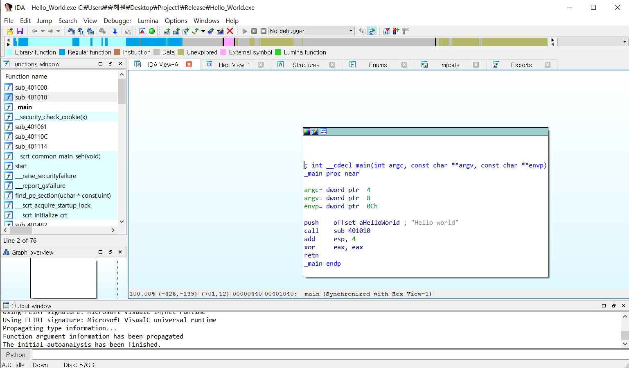This screenshot has width=629, height=368.
Task: Click the add-breakpoint red dot icon
Action: [396, 31]
